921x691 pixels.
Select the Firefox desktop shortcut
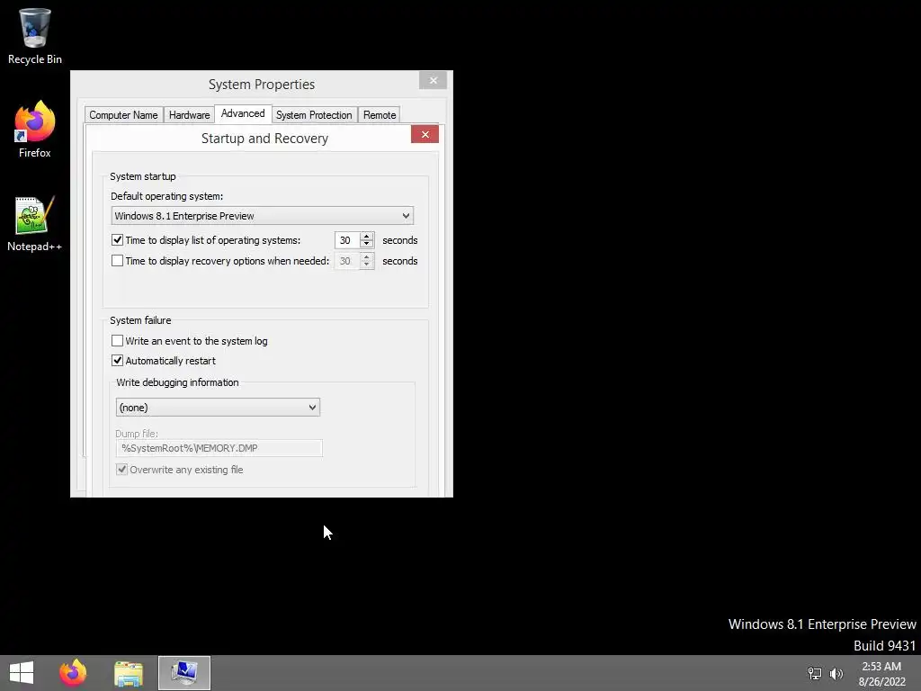tap(35, 130)
